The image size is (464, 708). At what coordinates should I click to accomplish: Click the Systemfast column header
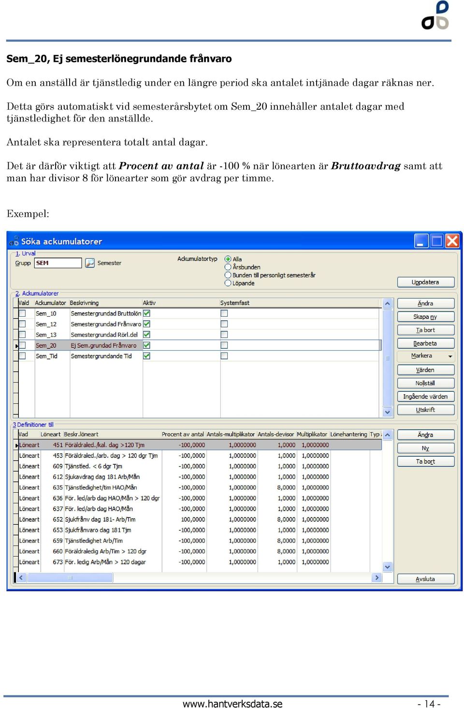coord(300,303)
